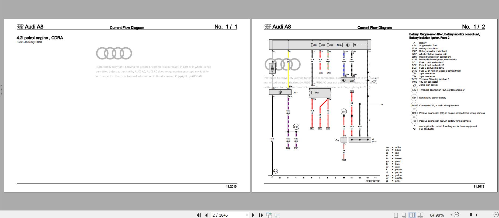The height and width of the screenshot is (218, 499).
Task: Click the 'Connection 17, in main wiring harness' text
Action: (439, 106)
